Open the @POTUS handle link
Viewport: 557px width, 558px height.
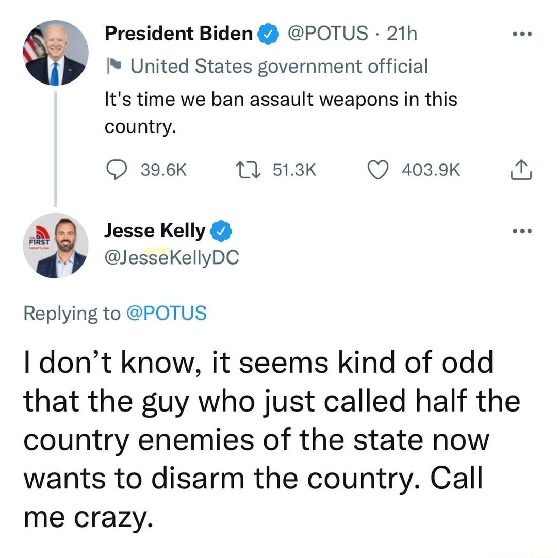(327, 33)
